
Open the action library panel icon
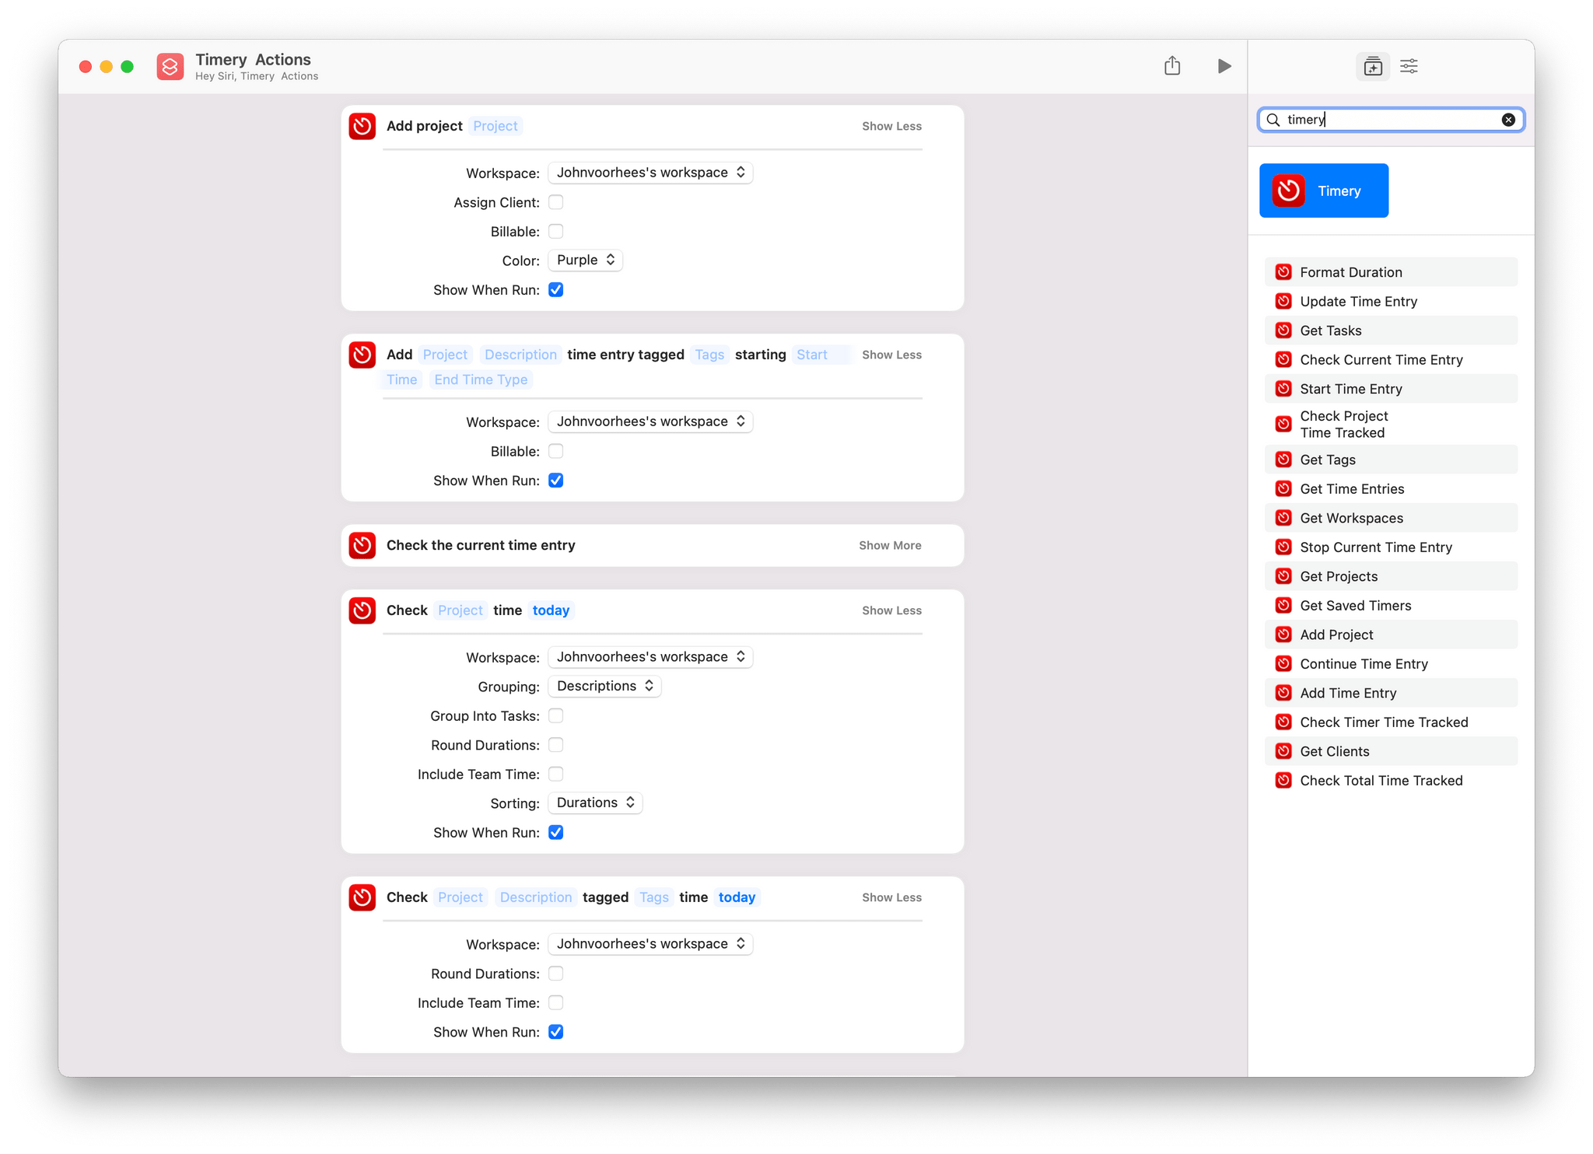(x=1373, y=67)
